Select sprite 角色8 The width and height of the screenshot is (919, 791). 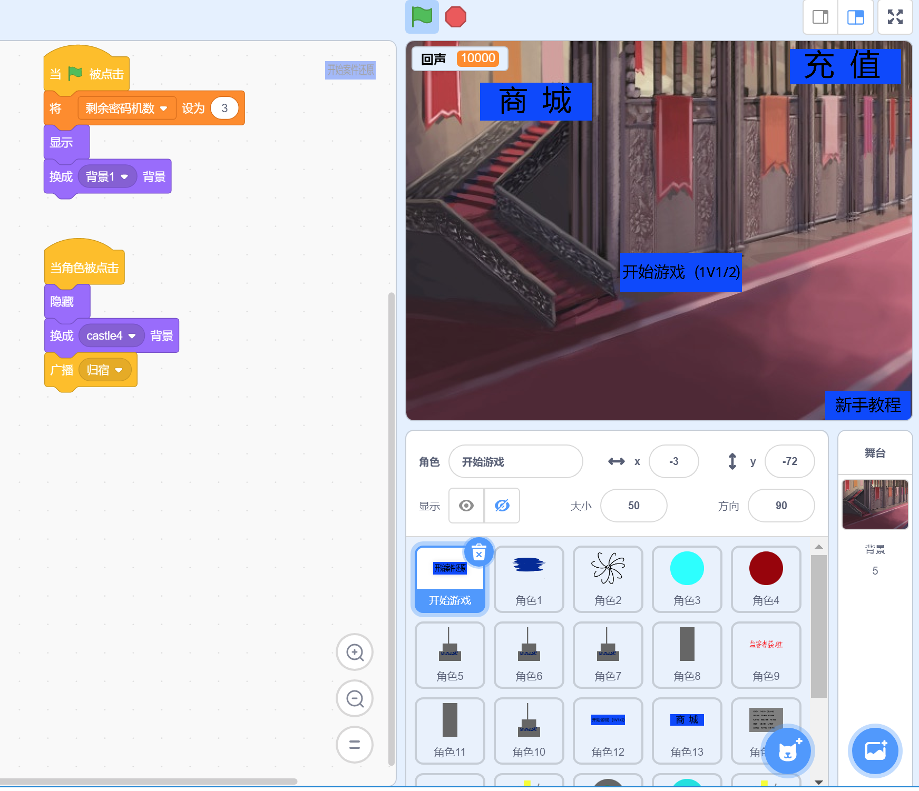(x=687, y=656)
